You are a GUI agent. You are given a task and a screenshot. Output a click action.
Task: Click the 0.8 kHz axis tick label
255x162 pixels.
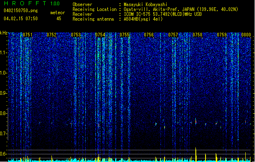[x=4, y=113]
